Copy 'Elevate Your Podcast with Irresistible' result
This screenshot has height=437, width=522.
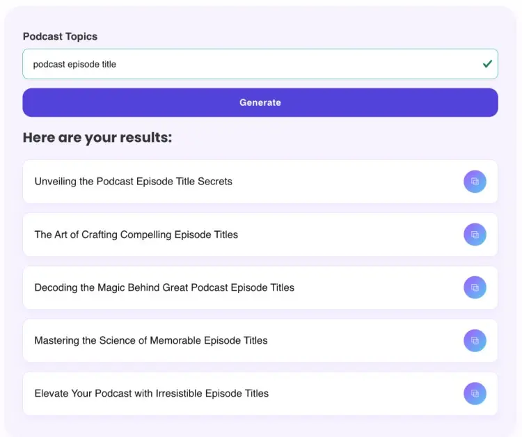pos(475,393)
